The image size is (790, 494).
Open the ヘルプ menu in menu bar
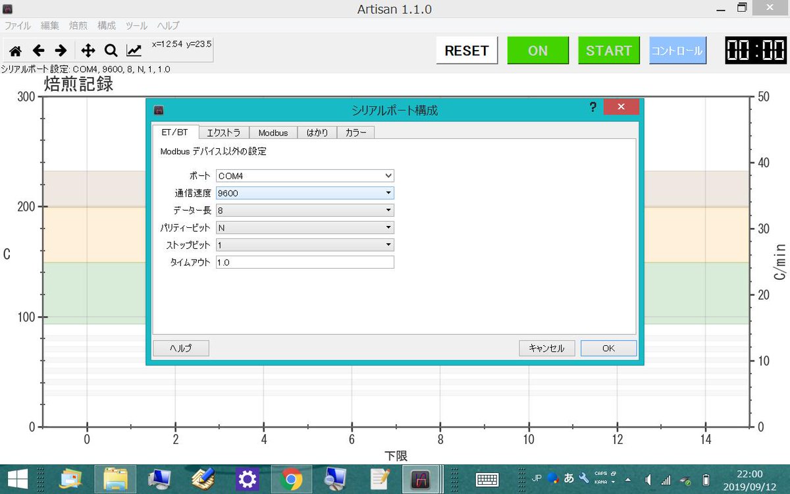168,26
